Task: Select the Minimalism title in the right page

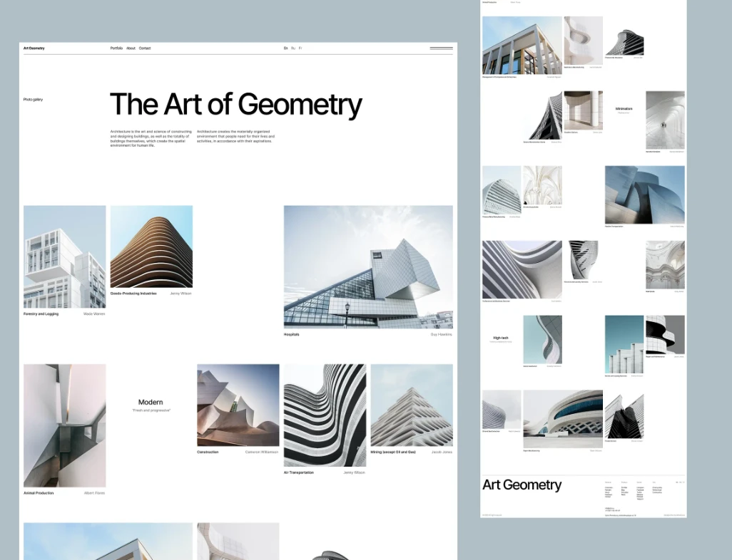Action: 624,108
